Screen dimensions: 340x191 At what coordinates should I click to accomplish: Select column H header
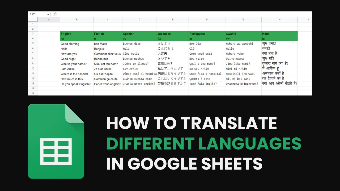[x=279, y=19]
